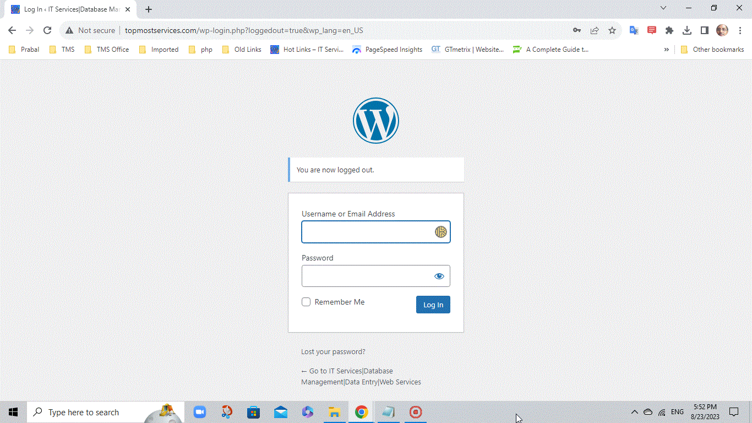Click the Chrome taskbar icon
The height and width of the screenshot is (423, 752).
[361, 412]
